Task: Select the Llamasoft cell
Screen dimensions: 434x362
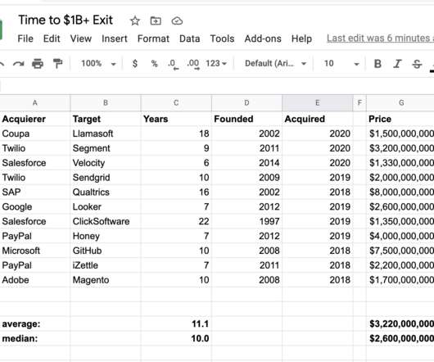Action: click(106, 133)
